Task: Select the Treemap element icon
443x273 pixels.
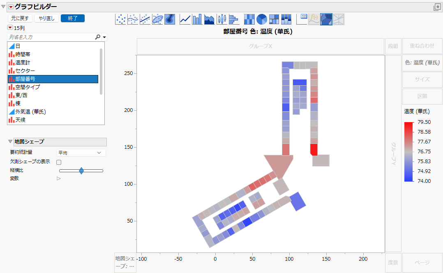Action: (274, 19)
